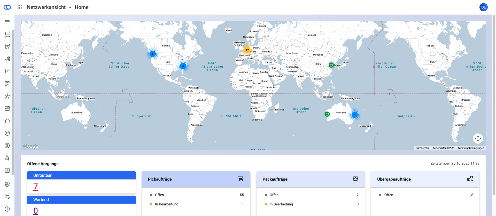Open the basket sidebar icon
The width and height of the screenshot is (496, 216).
click(x=7, y=71)
